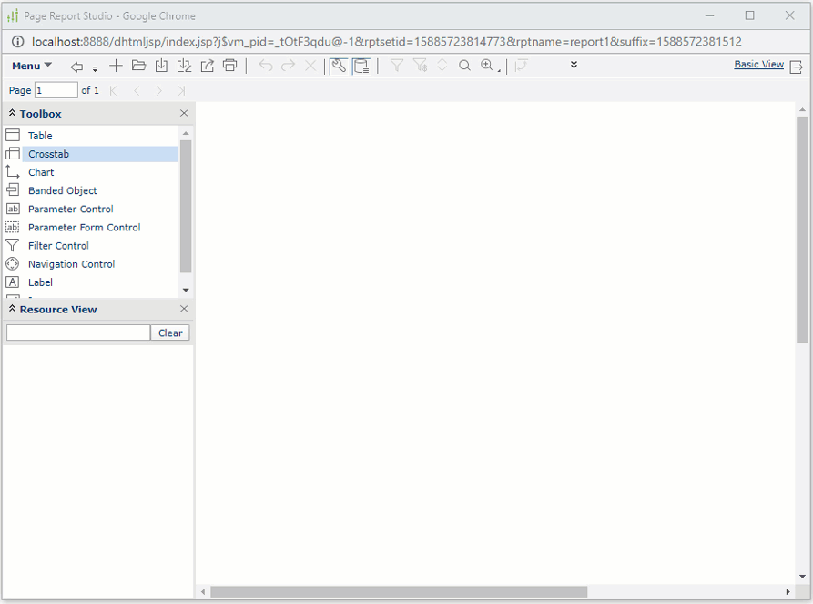Click inside the Page number input field
Image resolution: width=813 pixels, height=604 pixels.
pos(55,90)
